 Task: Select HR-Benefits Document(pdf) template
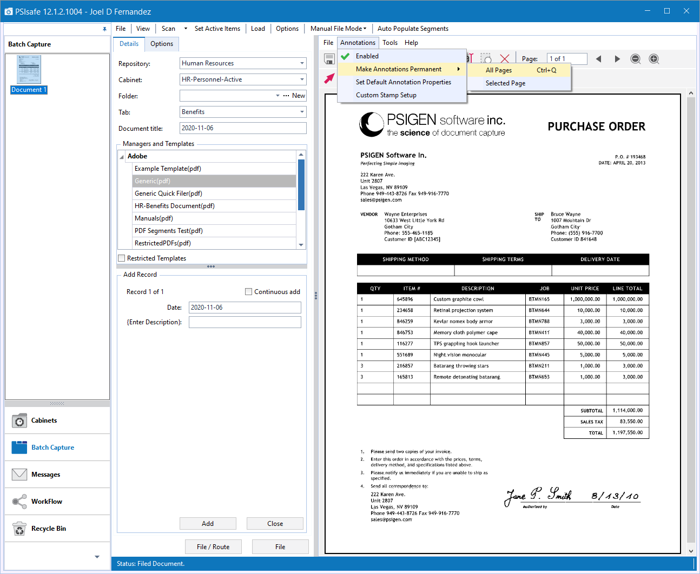pos(214,206)
